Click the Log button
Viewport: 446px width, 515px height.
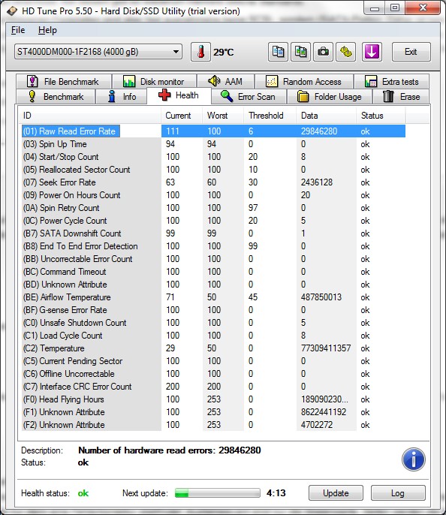[x=398, y=493]
